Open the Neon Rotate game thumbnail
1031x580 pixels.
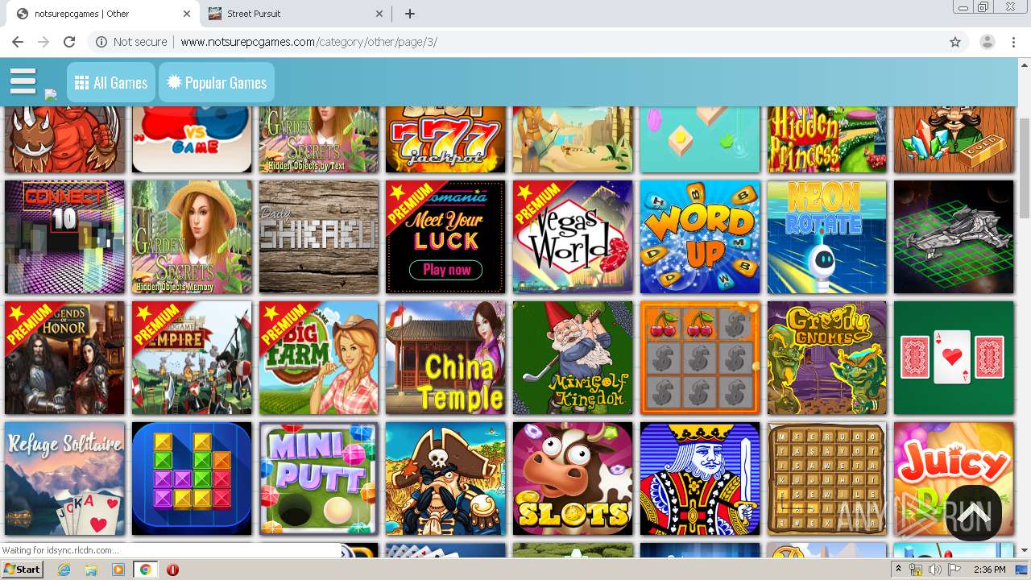[827, 237]
